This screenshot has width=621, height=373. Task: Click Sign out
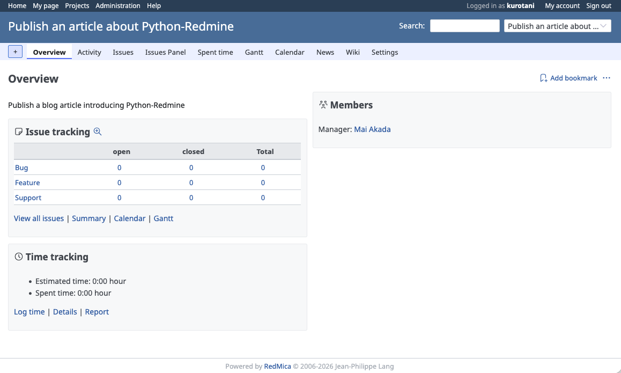[598, 5]
